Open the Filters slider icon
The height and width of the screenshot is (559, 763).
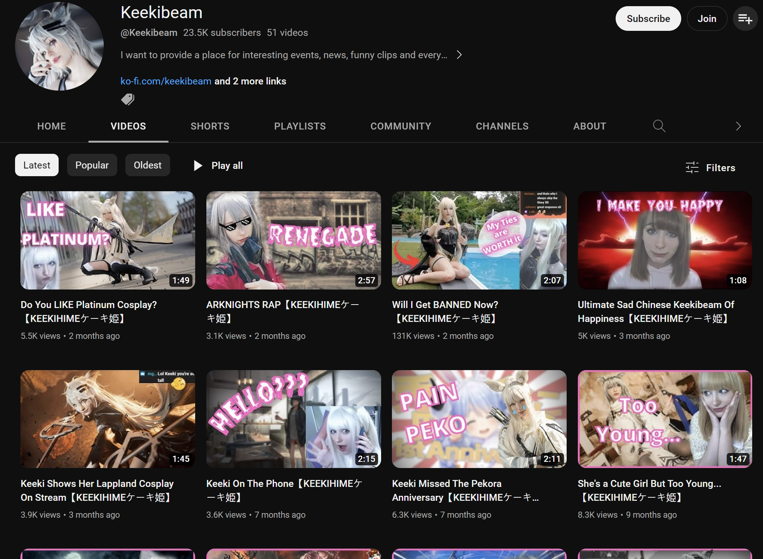pyautogui.click(x=692, y=168)
